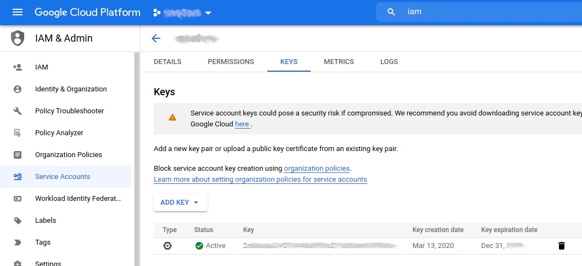Viewport: 582px width, 266px height.
Task: Switch to the PERMISSIONS tab
Action: 231,62
